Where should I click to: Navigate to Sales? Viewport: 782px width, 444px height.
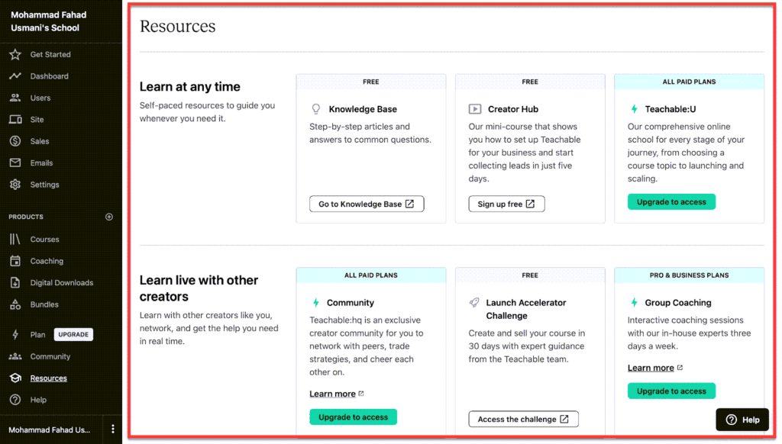point(40,141)
